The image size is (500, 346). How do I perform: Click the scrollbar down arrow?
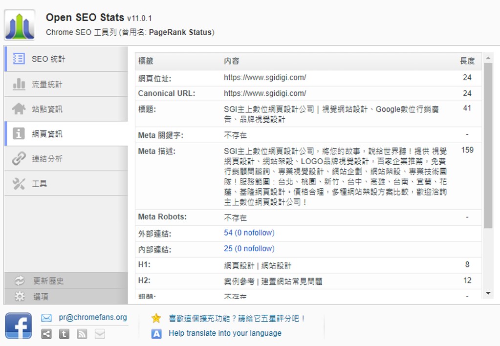click(488, 293)
